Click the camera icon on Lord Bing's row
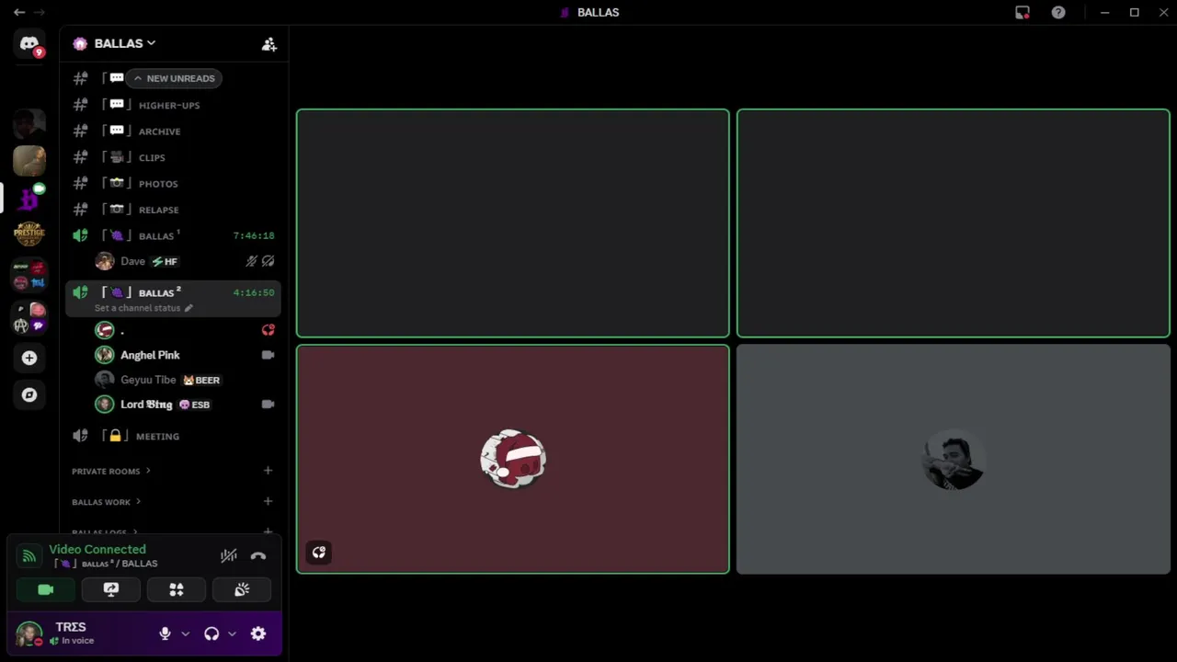Viewport: 1177px width, 662px height. click(x=268, y=404)
